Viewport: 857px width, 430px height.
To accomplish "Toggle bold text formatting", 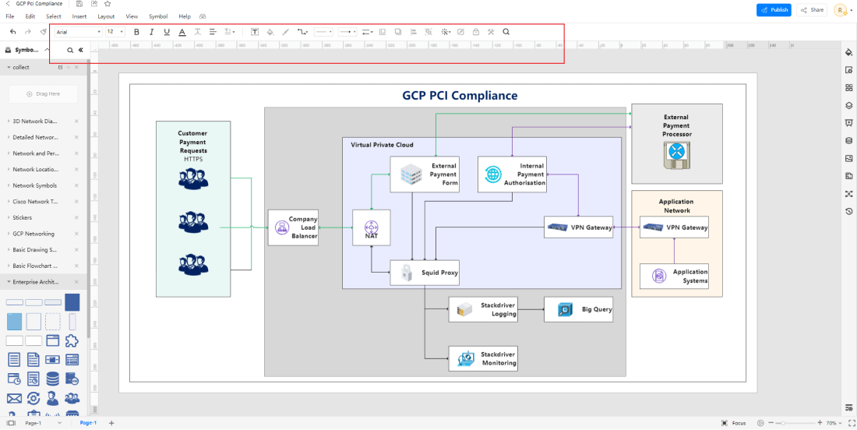I will (x=136, y=32).
